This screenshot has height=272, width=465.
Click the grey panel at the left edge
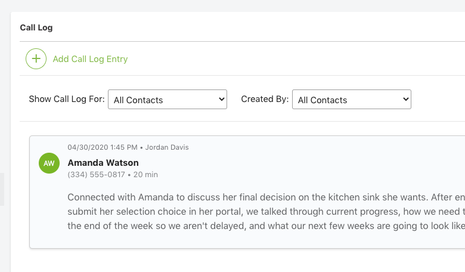pos(2,190)
